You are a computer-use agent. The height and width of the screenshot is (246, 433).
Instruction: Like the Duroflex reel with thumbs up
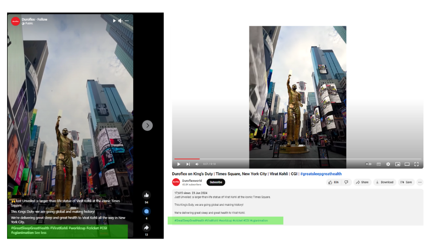(x=146, y=195)
